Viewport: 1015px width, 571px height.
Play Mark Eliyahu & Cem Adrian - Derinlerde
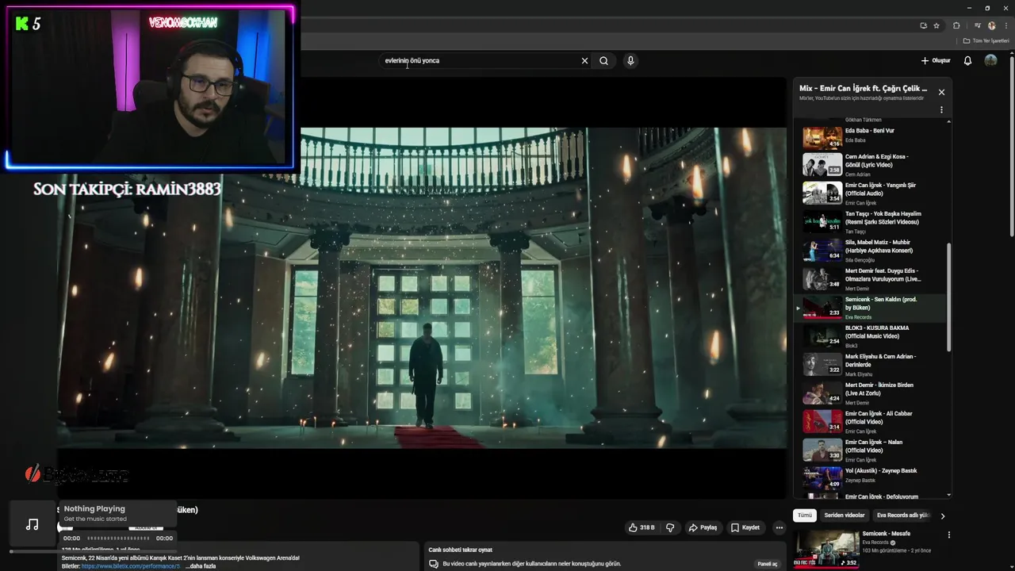click(871, 364)
